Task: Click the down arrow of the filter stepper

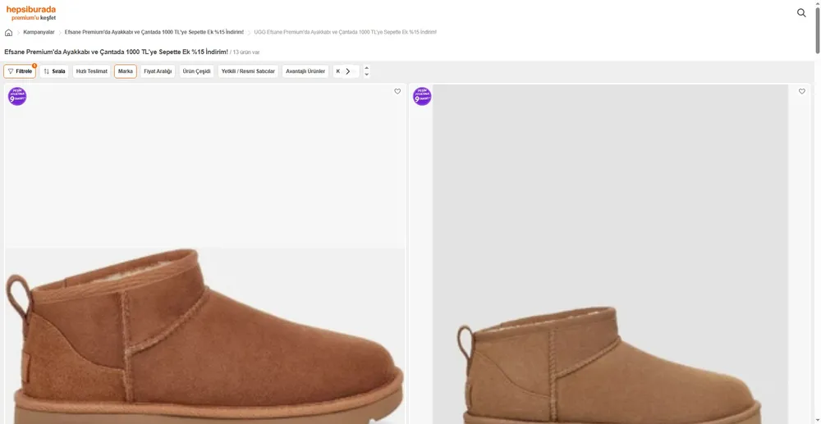Action: click(x=366, y=75)
